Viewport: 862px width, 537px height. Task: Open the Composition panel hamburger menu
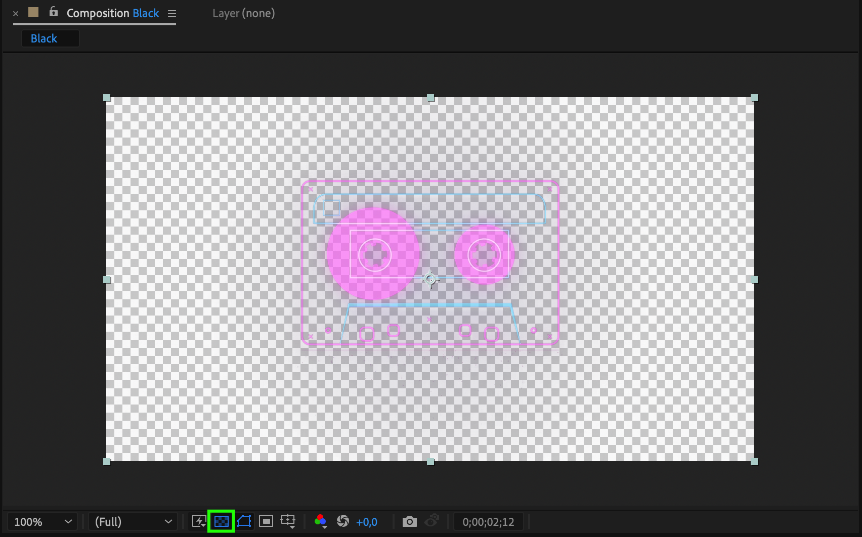(172, 14)
